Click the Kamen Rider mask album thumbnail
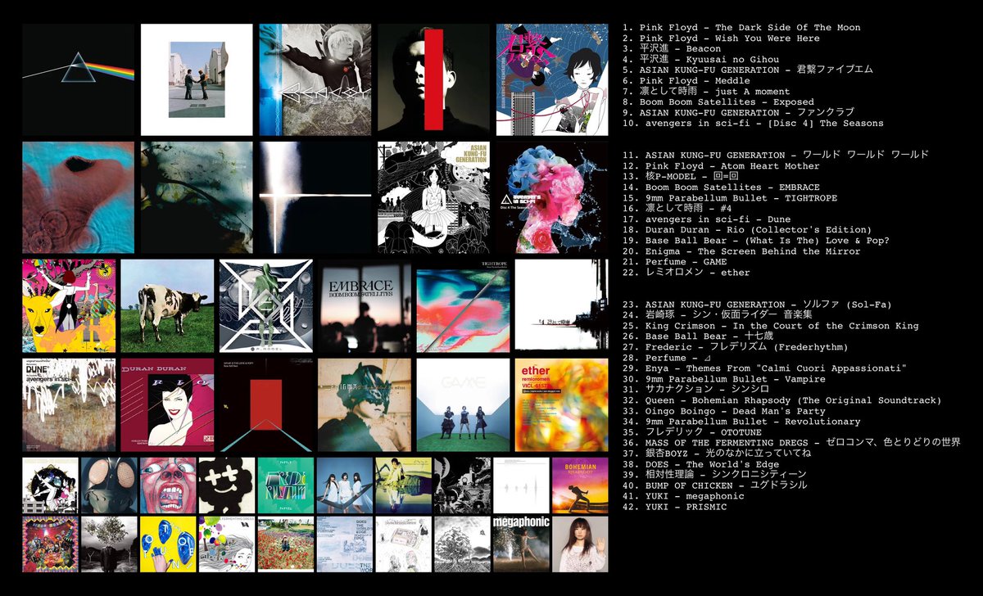The width and height of the screenshot is (983, 596). 109,485
